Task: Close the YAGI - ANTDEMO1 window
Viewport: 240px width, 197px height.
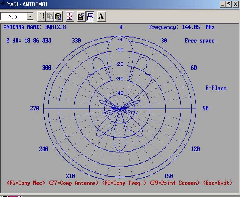Action: coord(236,4)
